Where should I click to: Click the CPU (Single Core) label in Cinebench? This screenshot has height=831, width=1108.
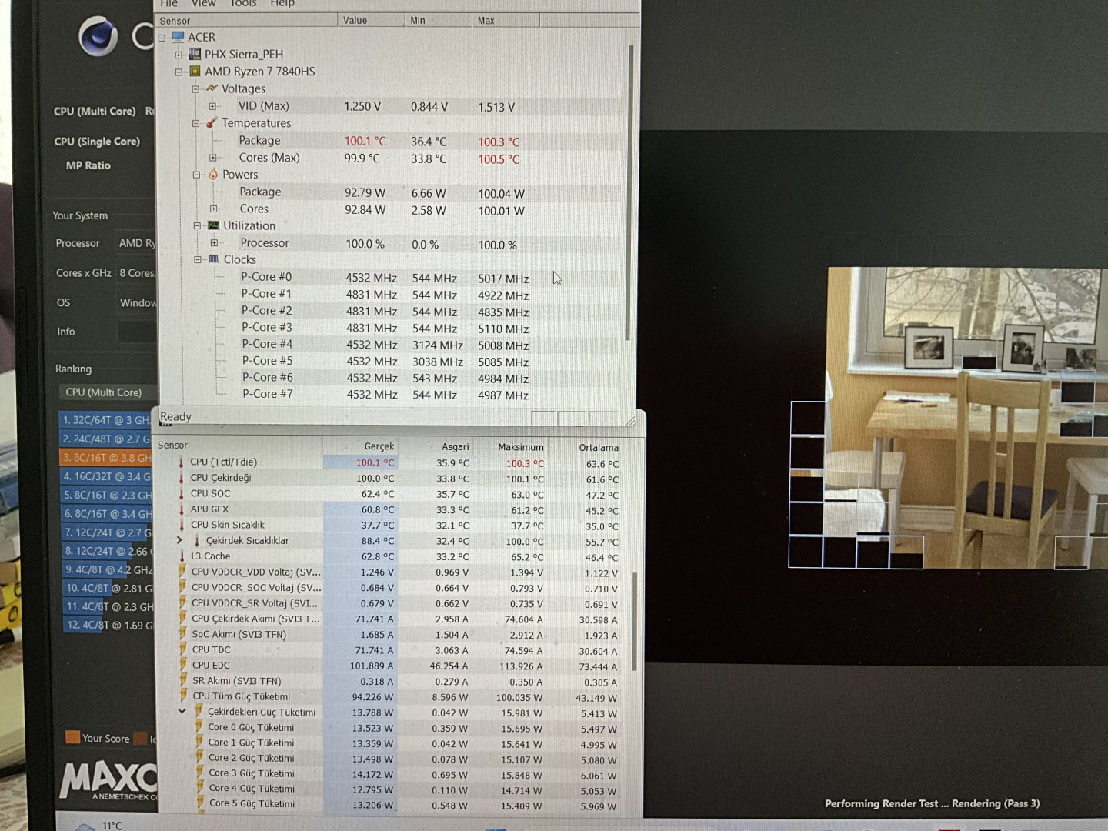[97, 142]
